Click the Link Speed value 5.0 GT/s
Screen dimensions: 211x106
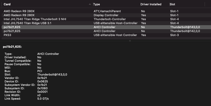tap(43, 99)
